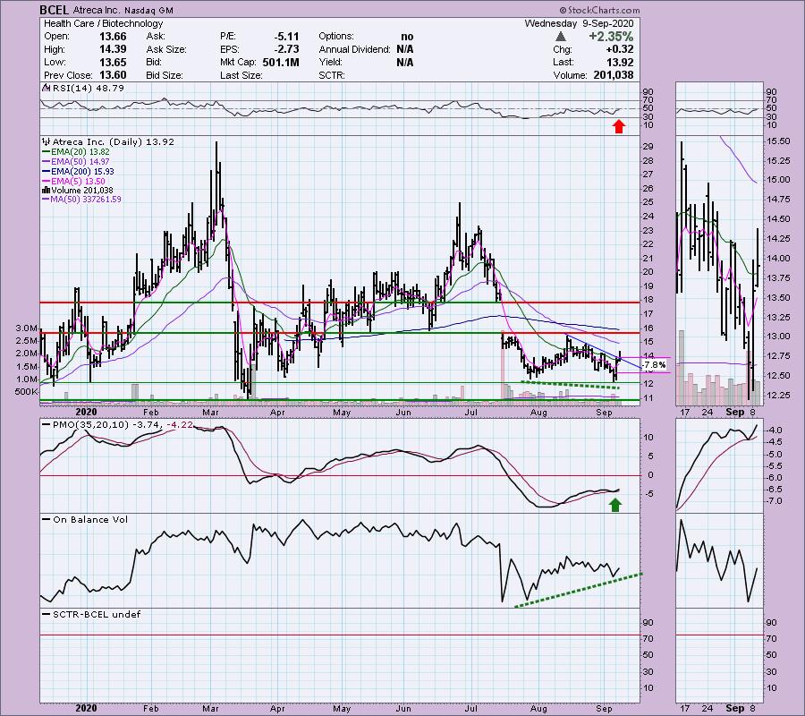The image size is (805, 716).
Task: Select the Open value 13.66
Action: pyautogui.click(x=113, y=37)
